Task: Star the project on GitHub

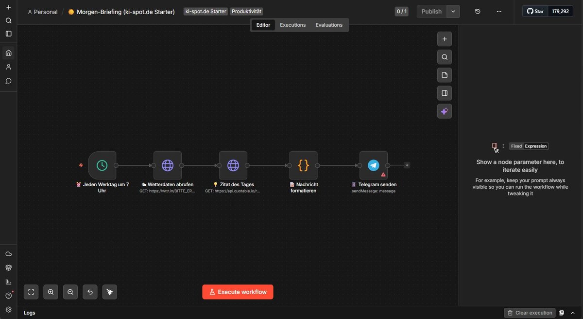Action: pyautogui.click(x=534, y=11)
